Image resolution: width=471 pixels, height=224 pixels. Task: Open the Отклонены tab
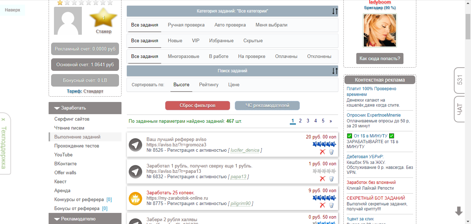point(319,57)
